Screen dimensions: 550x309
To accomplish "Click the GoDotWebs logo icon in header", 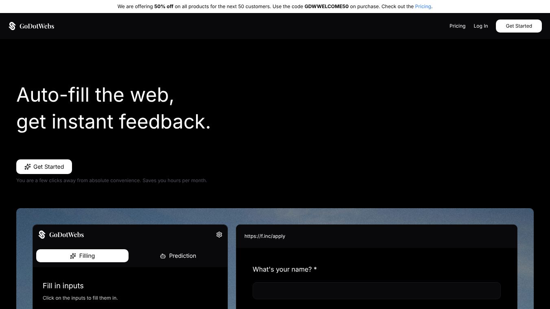I will coord(12,26).
